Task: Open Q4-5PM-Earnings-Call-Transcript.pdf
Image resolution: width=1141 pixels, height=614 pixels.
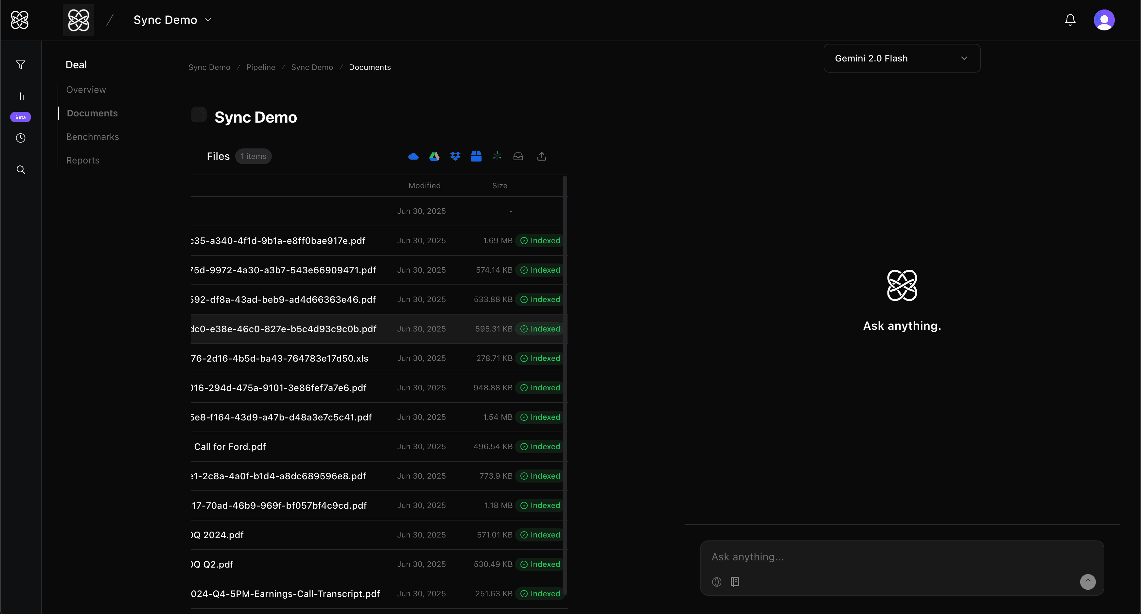Action: click(285, 594)
